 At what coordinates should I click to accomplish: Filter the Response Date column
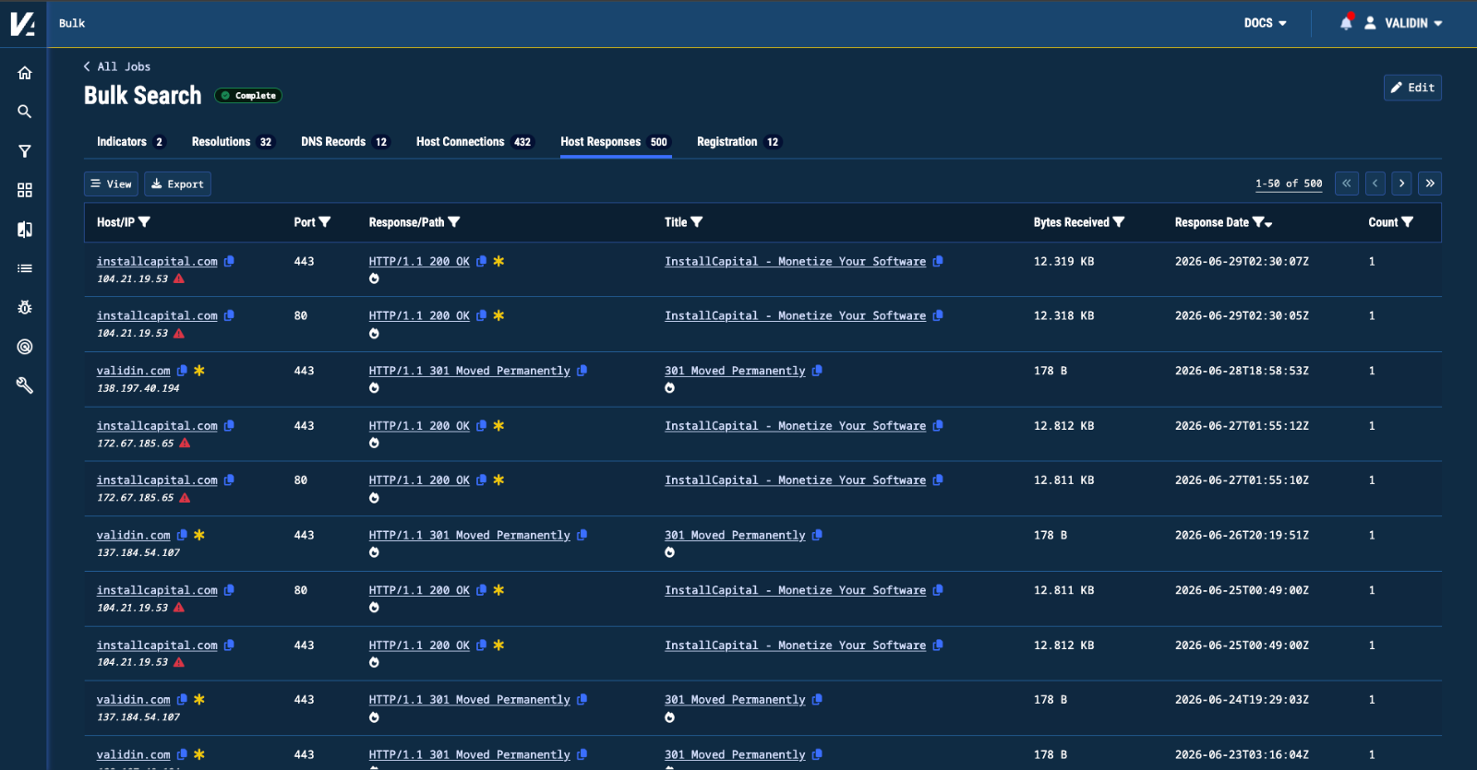click(1257, 222)
